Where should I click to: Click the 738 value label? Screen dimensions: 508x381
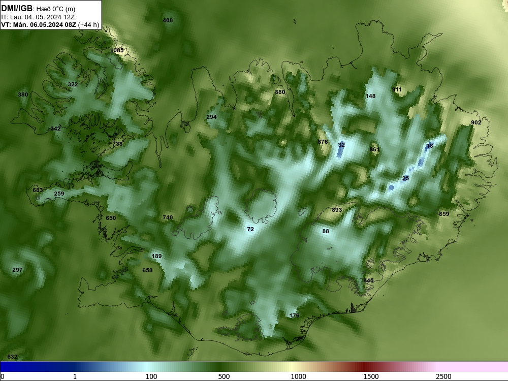coord(117,144)
